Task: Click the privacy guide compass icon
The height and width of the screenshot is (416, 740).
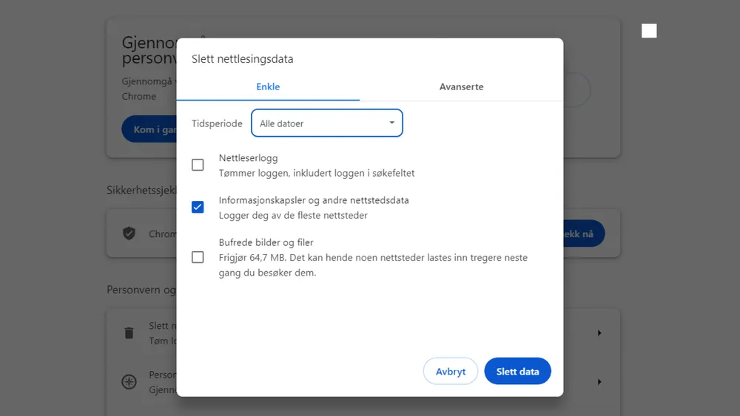Action: [129, 382]
